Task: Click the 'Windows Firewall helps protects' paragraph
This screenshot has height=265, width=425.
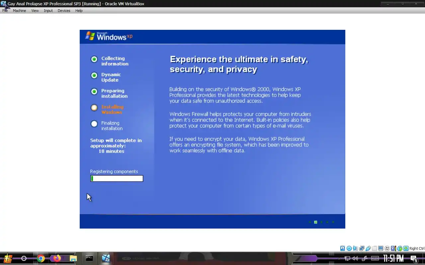Action: click(240, 120)
